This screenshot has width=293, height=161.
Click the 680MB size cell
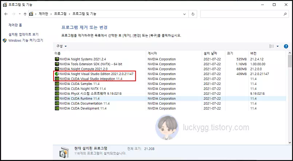pos(241,69)
